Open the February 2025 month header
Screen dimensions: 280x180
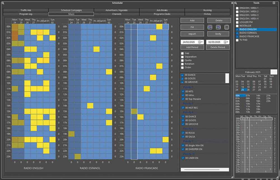click(253, 72)
